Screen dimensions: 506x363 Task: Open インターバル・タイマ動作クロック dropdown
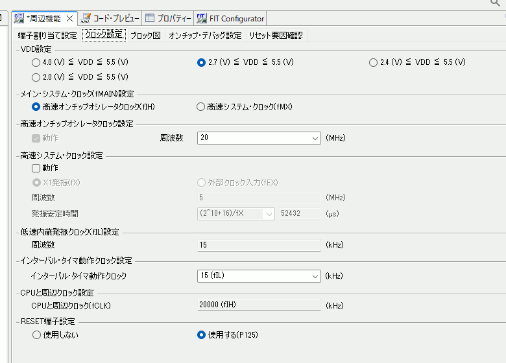(314, 276)
